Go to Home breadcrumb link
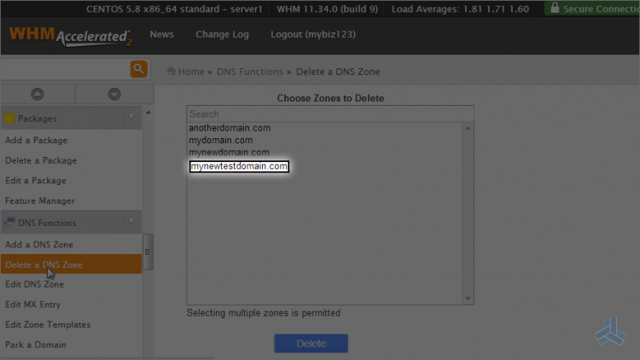The height and width of the screenshot is (360, 640). pos(190,72)
